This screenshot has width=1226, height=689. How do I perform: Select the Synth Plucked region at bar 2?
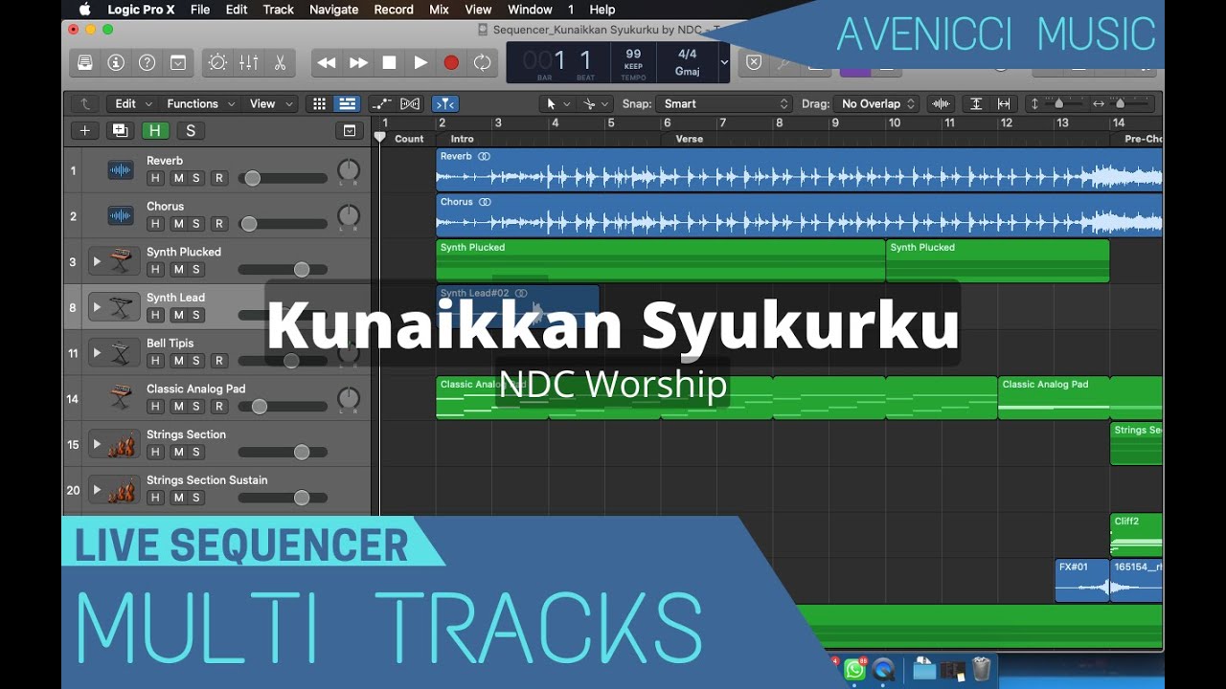pos(660,261)
